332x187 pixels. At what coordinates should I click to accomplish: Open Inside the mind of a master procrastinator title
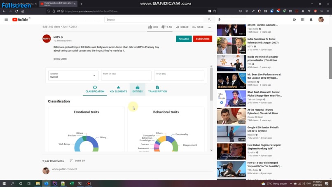coord(263,58)
